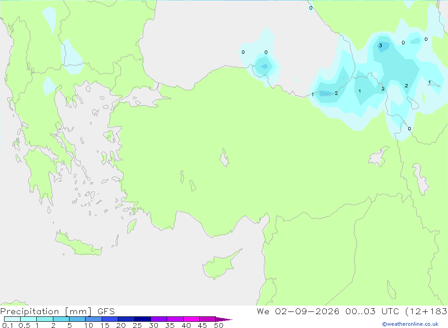Click the legend label '35'
The height and width of the screenshot is (328, 448).
tap(170, 325)
